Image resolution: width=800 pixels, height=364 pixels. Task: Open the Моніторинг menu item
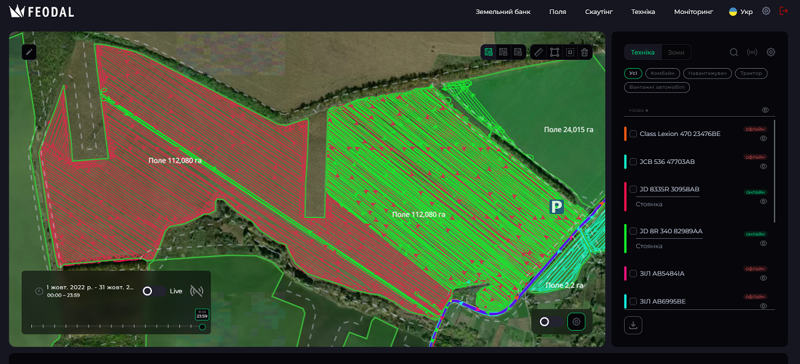(693, 12)
